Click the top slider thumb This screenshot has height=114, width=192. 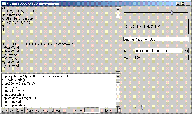pos(172,13)
